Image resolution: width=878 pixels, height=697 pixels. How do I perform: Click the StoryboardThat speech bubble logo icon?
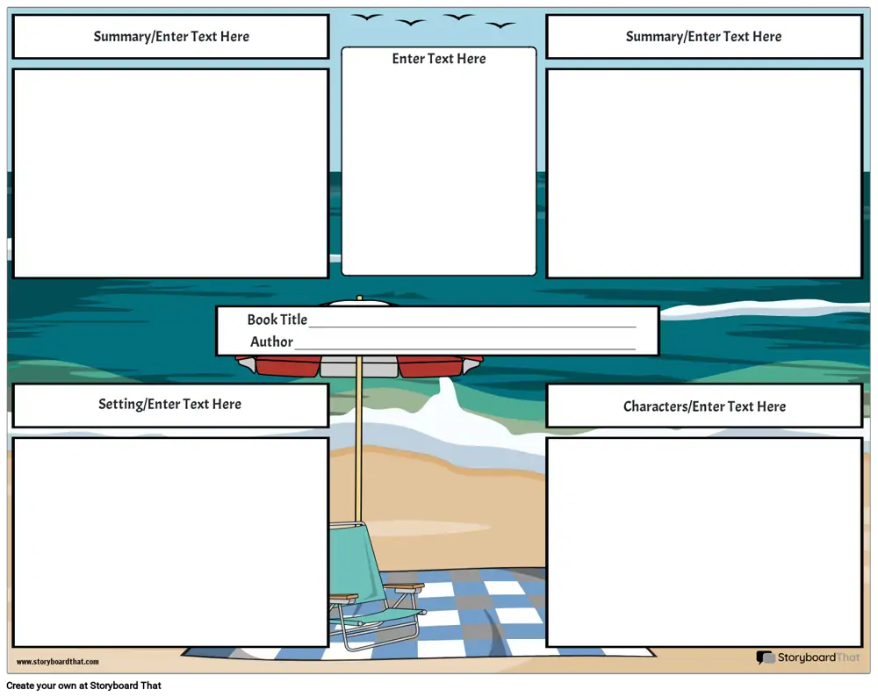[765, 657]
